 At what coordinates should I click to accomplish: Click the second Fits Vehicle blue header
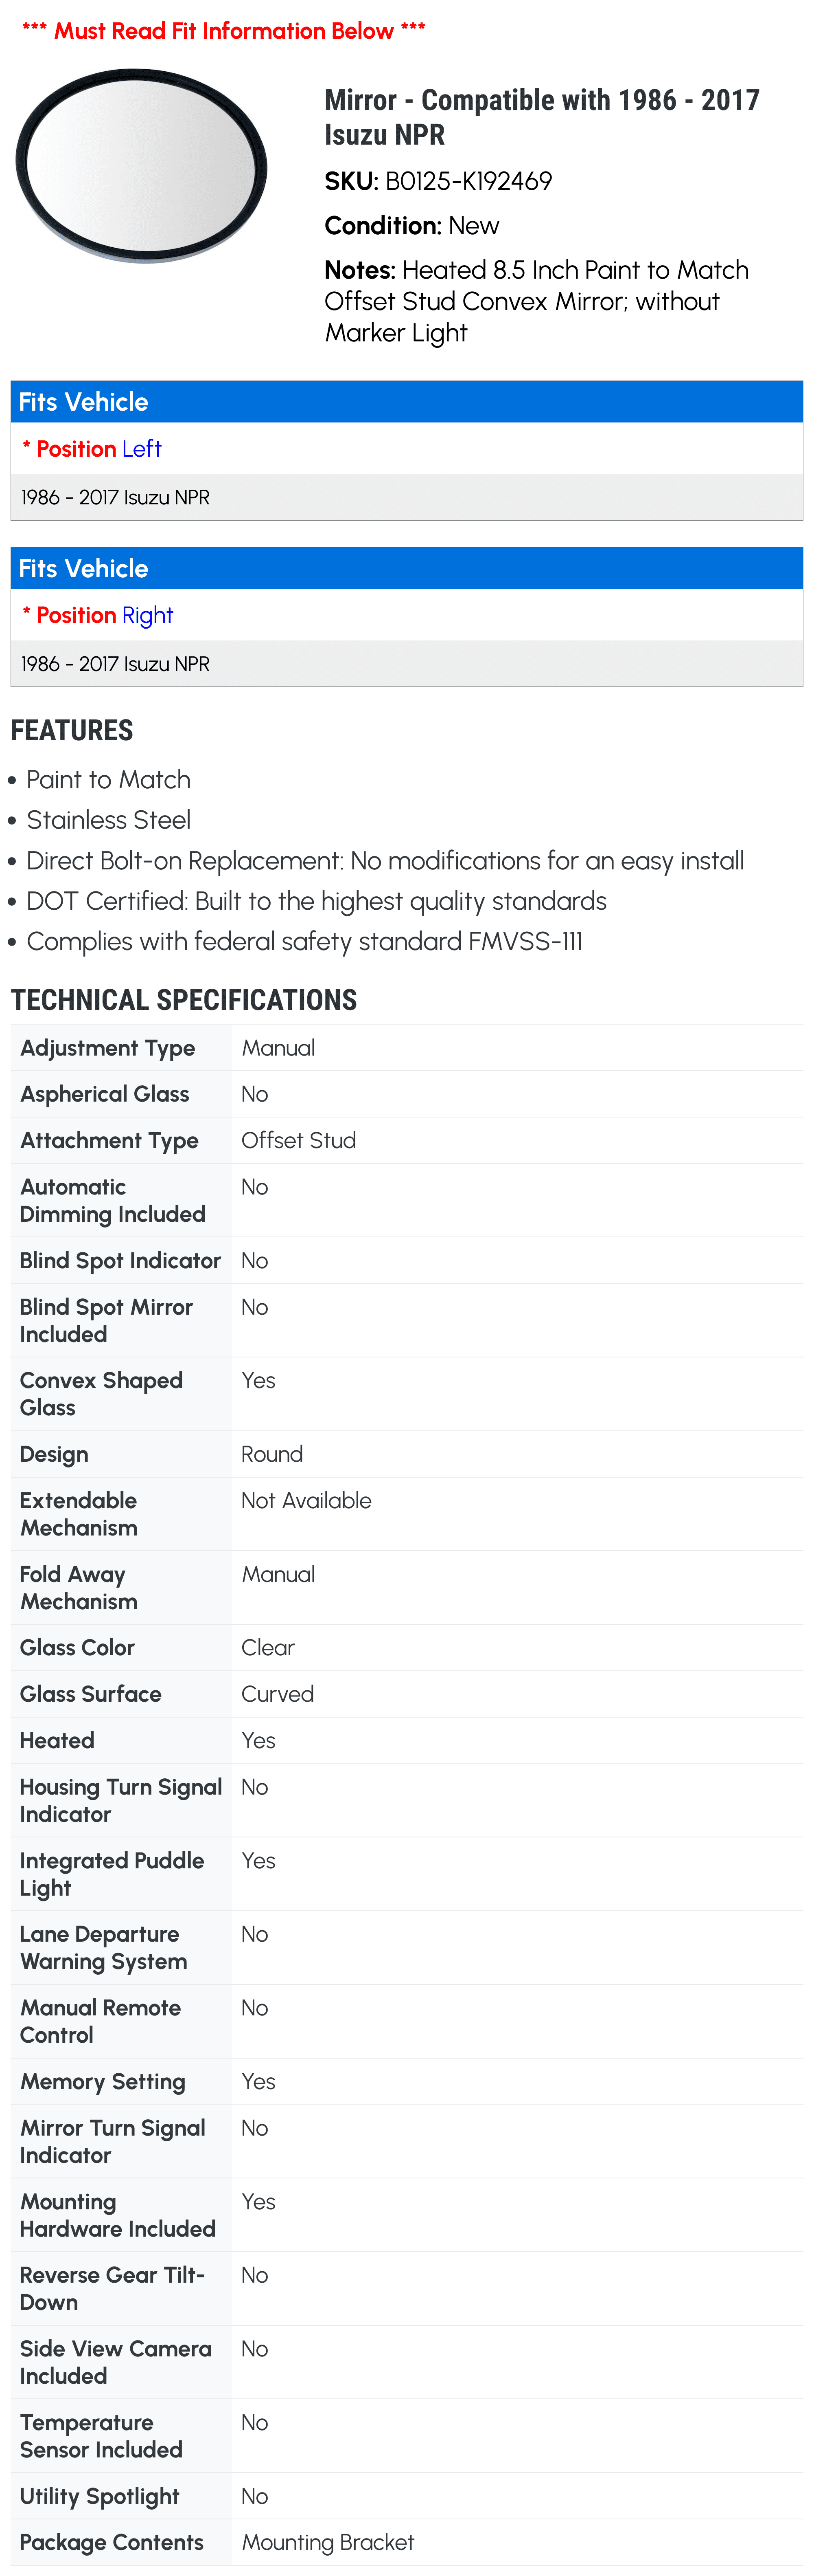[x=407, y=568]
